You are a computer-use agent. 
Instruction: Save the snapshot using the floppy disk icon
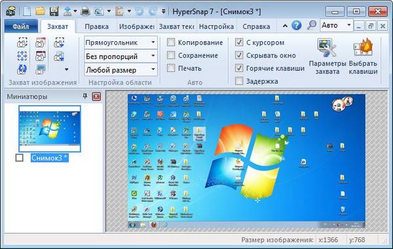[x=54, y=11]
